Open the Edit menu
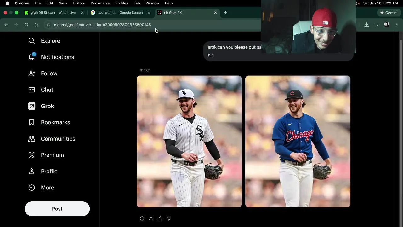 [50, 3]
